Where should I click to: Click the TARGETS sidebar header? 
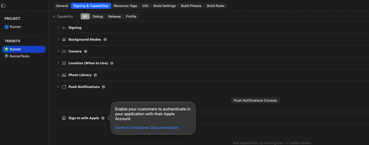click(12, 41)
